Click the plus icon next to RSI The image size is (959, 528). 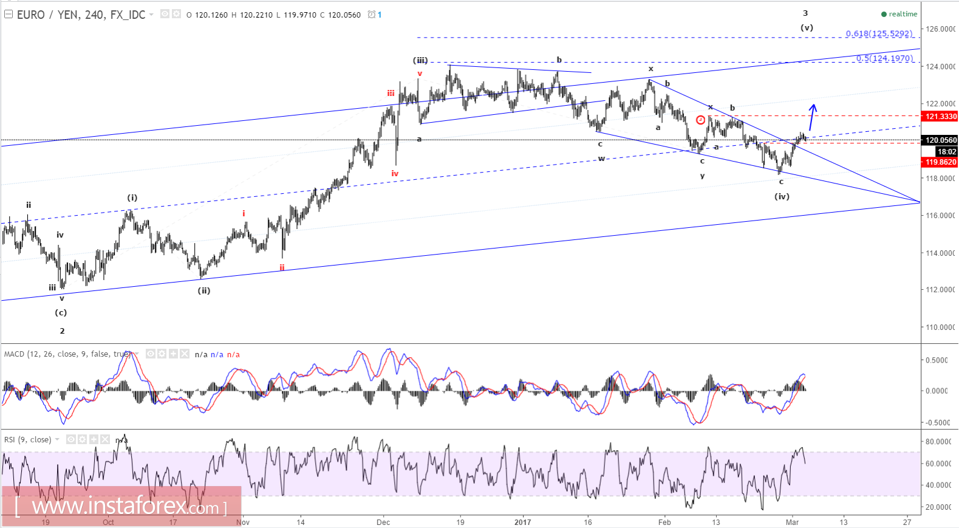coord(94,439)
